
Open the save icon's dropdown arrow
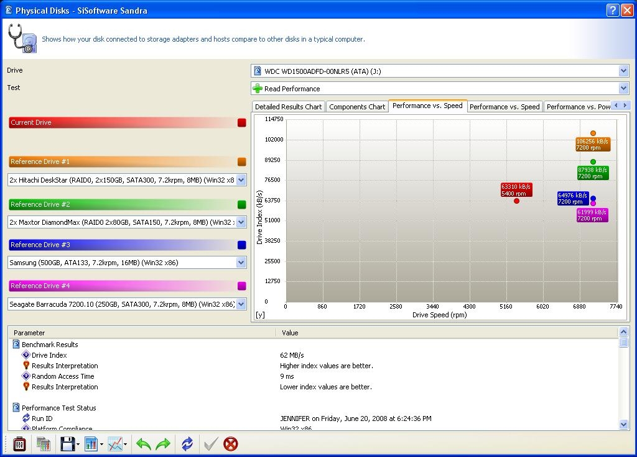[78, 445]
